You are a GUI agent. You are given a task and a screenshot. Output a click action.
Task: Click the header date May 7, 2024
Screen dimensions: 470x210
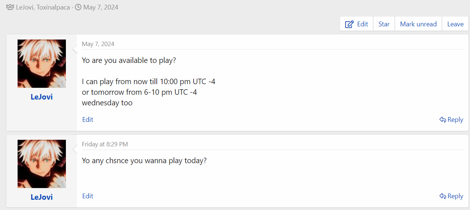click(101, 7)
